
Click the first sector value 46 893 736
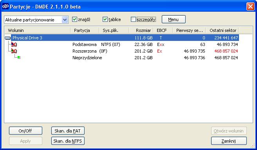[194, 58]
